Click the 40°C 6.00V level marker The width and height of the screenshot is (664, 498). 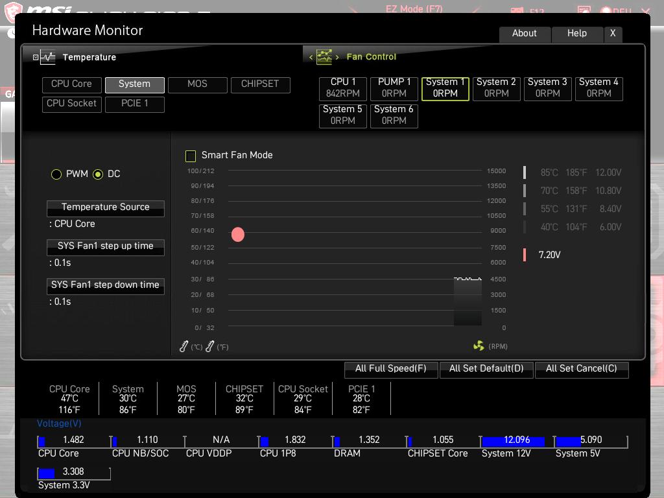pyautogui.click(x=525, y=228)
